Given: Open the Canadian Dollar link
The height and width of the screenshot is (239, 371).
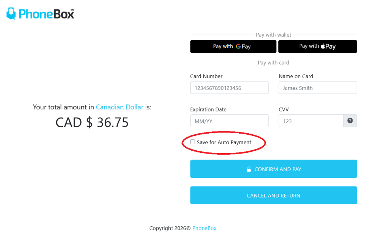Looking at the screenshot, I should [x=120, y=107].
